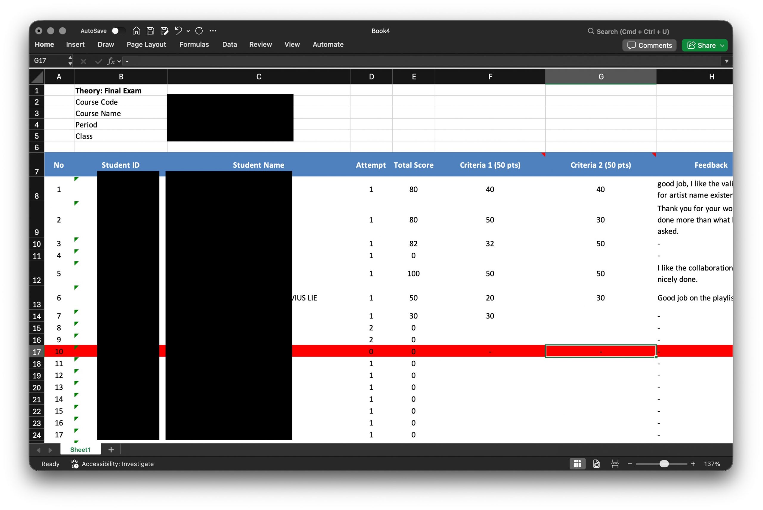Image resolution: width=763 pixels, height=510 pixels.
Task: Click the confirm checkmark in formula bar
Action: (98, 61)
